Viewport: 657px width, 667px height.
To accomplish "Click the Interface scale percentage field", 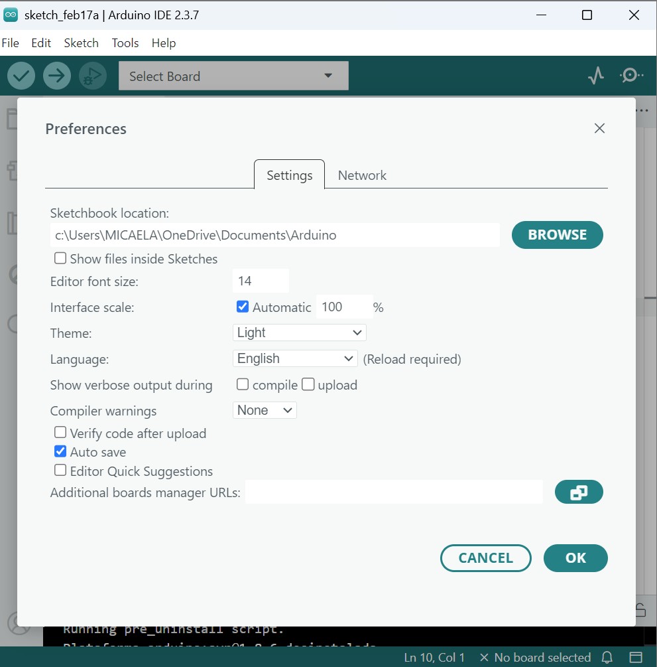I will (x=343, y=307).
